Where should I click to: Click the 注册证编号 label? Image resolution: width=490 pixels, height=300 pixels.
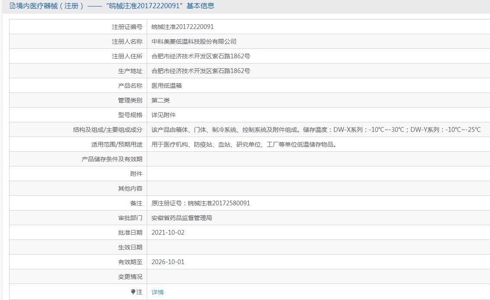pos(127,27)
